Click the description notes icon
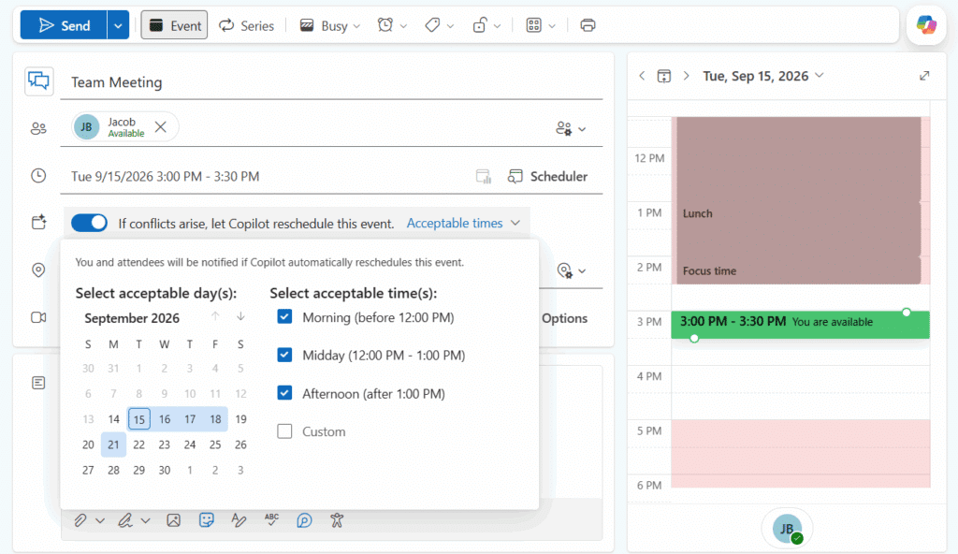 [38, 383]
